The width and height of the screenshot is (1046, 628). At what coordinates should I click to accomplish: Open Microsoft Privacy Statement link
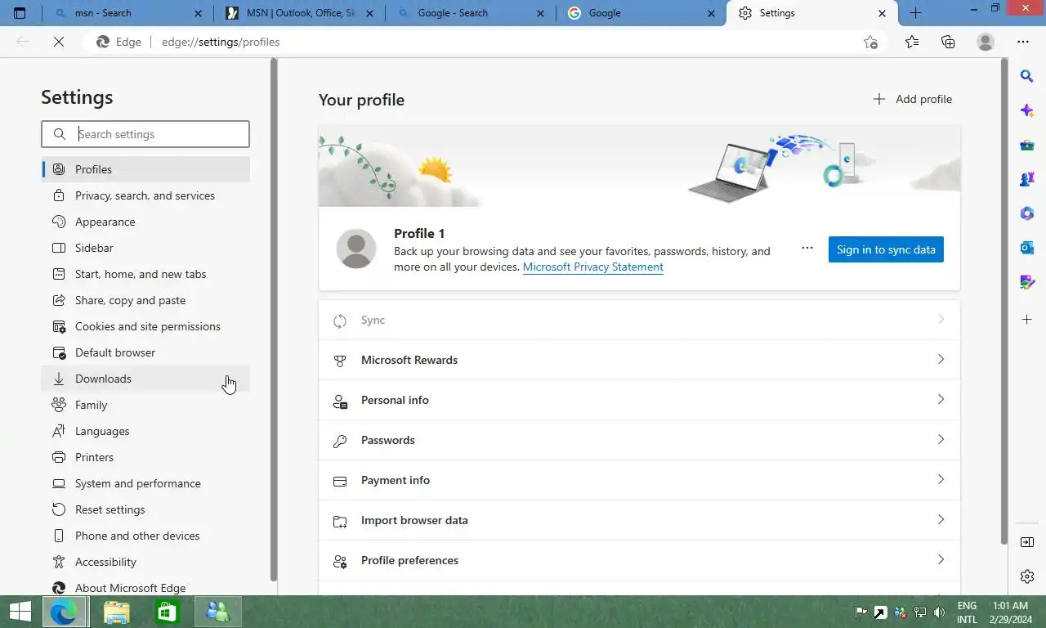[x=592, y=267]
